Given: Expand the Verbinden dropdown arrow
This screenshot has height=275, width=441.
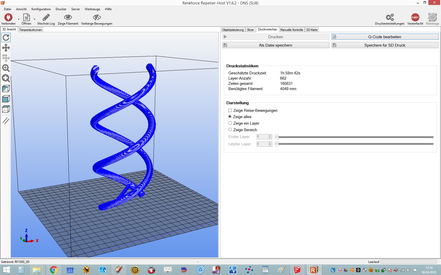Looking at the screenshot, I should pos(19,19).
